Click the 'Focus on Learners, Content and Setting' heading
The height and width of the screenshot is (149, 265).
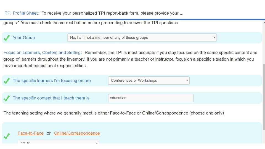pos(43,52)
